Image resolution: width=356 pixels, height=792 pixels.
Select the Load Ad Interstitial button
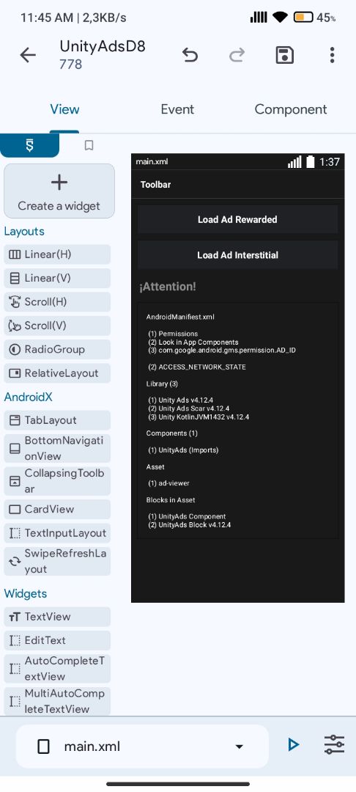pos(237,255)
